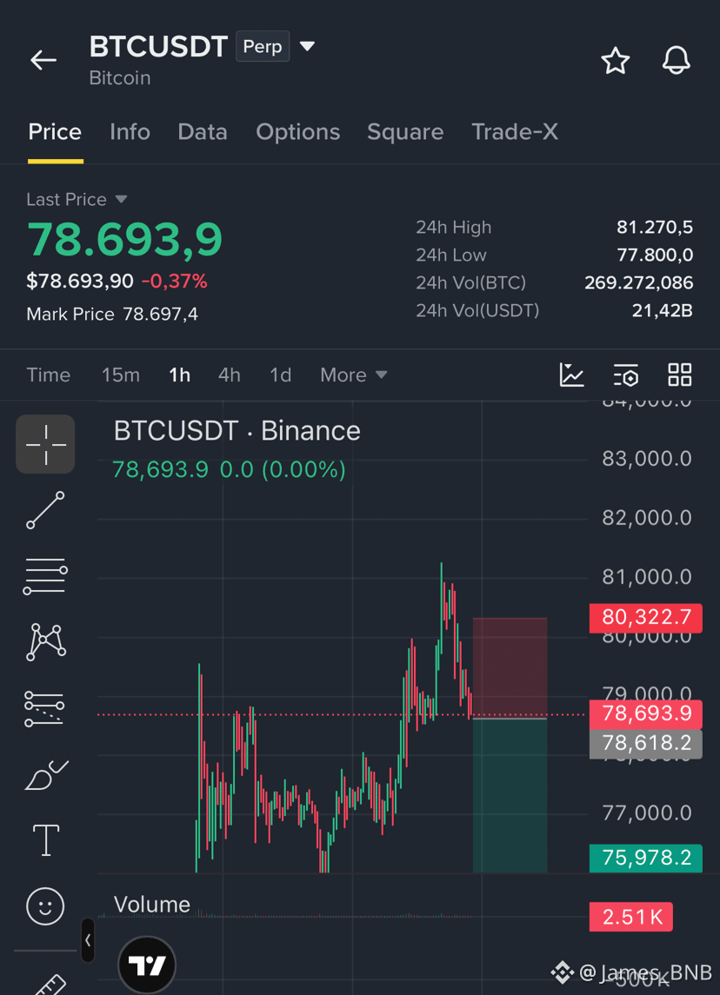Switch to the Price tab
This screenshot has height=995, width=720.
pyautogui.click(x=55, y=131)
